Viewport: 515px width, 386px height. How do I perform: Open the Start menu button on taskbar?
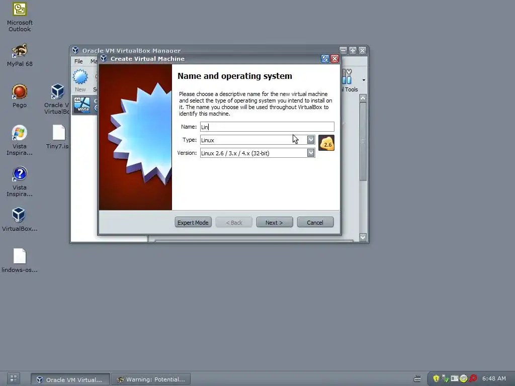(14, 378)
